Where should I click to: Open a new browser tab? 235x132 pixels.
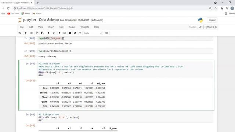coord(38,3)
